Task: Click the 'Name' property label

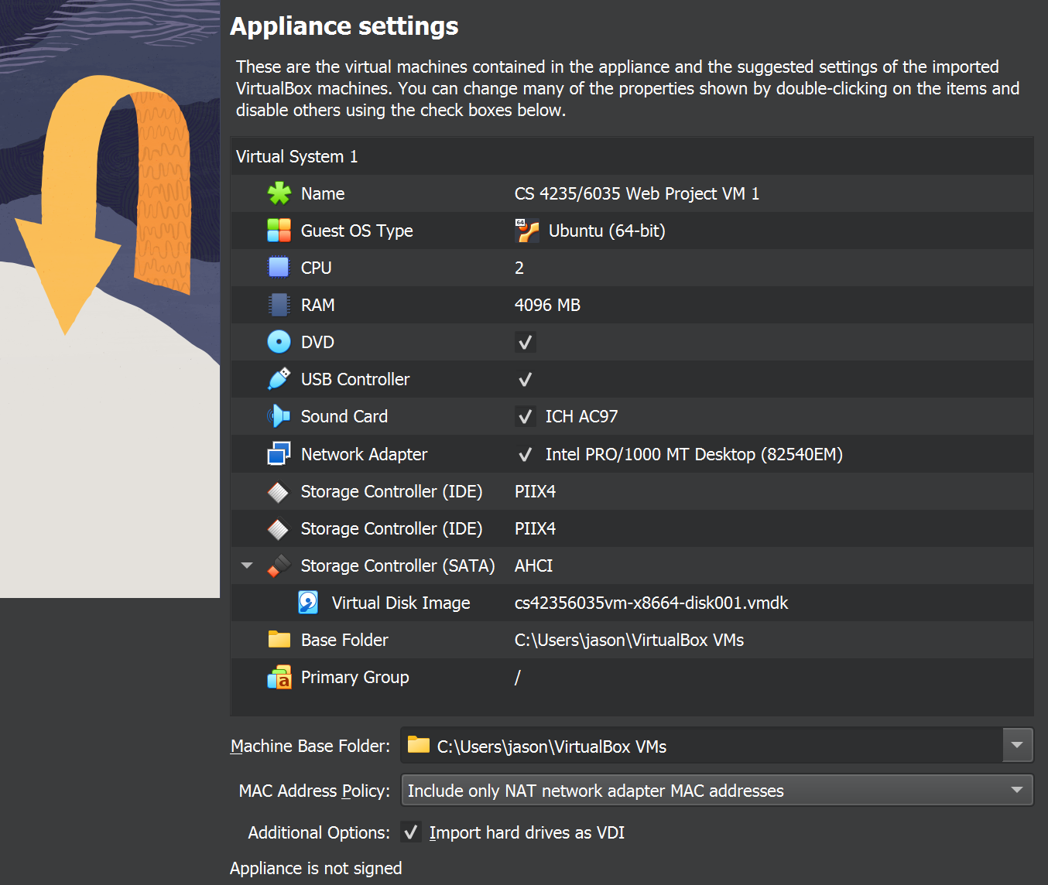Action: click(323, 193)
